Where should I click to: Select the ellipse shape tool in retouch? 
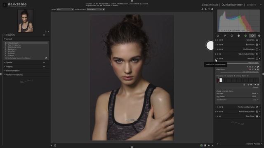pos(253,67)
